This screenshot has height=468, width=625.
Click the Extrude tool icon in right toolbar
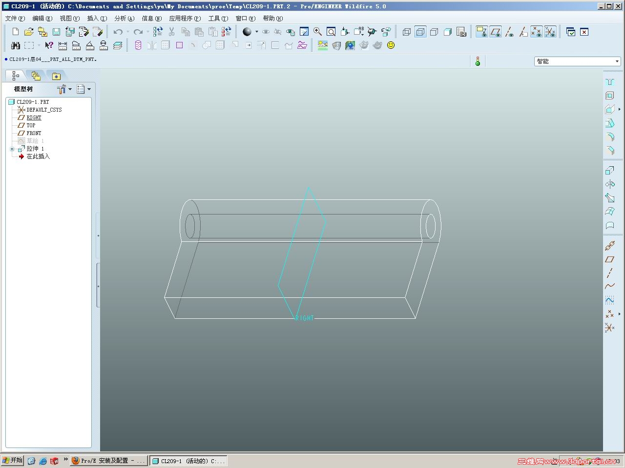pyautogui.click(x=610, y=170)
